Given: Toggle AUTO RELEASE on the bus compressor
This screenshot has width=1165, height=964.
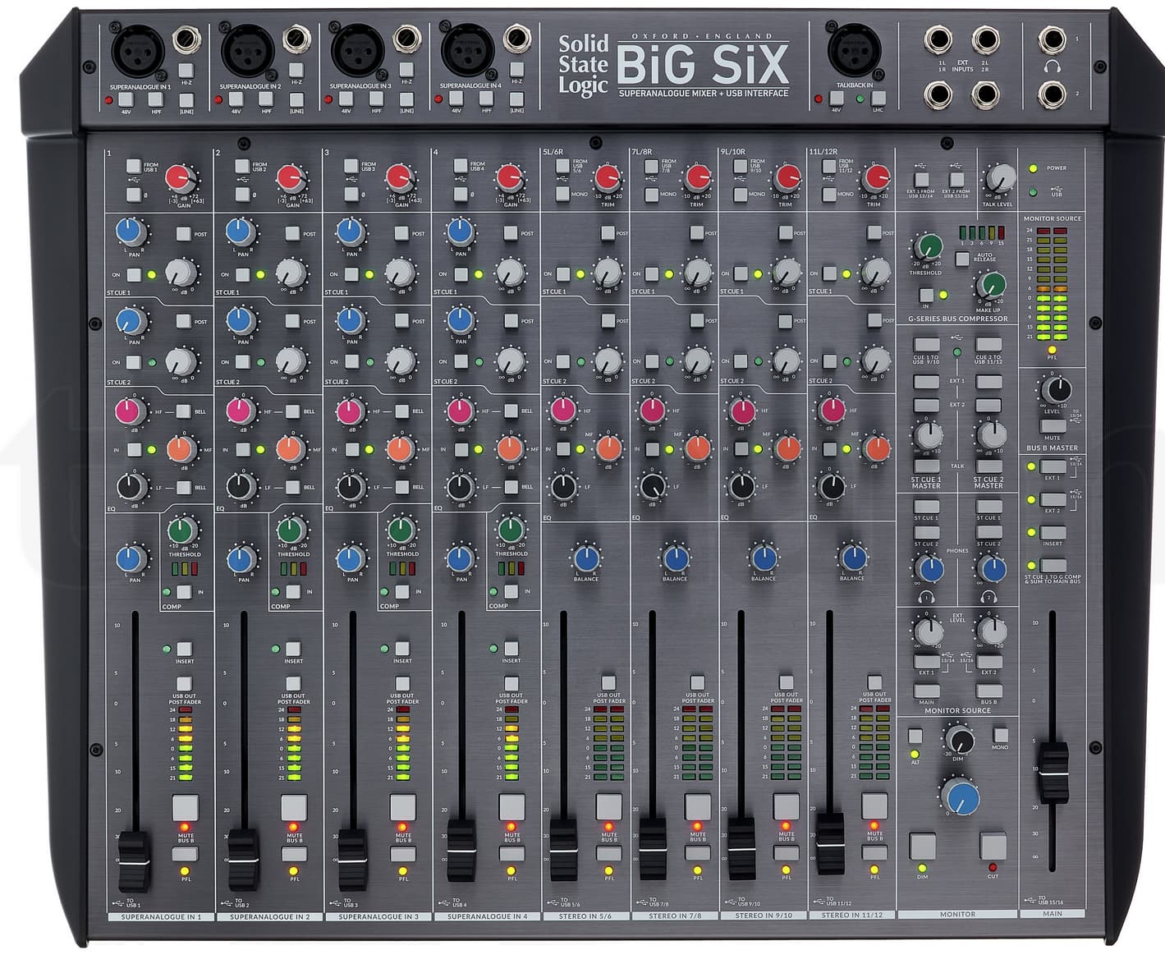Looking at the screenshot, I should (961, 258).
